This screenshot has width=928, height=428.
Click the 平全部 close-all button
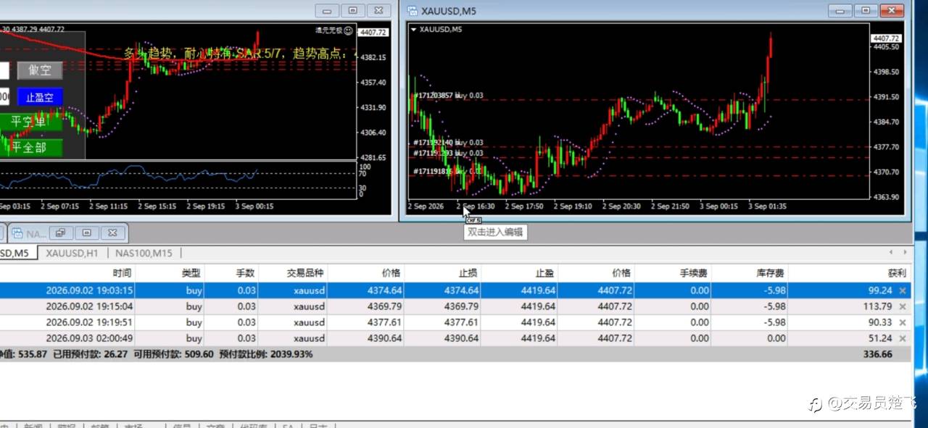click(x=30, y=147)
